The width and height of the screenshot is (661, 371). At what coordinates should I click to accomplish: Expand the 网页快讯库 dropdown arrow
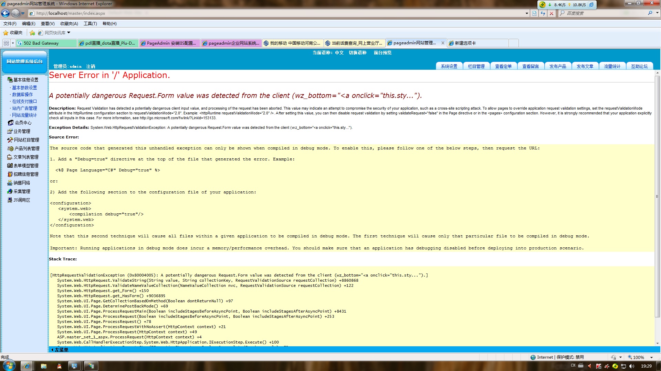[69, 33]
